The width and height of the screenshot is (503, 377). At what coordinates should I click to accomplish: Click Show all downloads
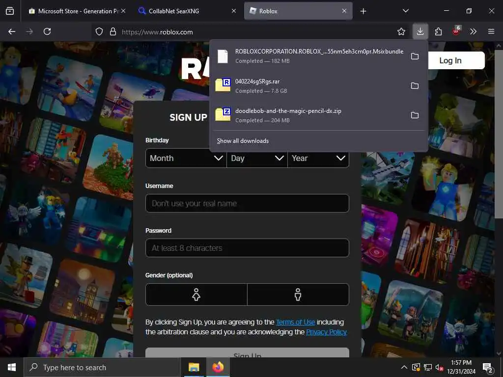click(x=243, y=141)
